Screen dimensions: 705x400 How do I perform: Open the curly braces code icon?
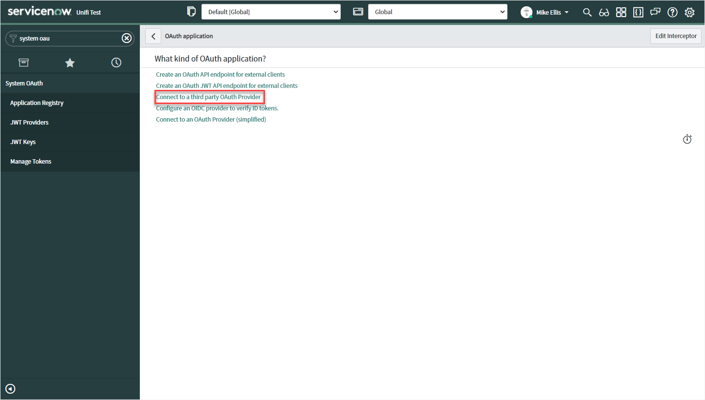(638, 12)
